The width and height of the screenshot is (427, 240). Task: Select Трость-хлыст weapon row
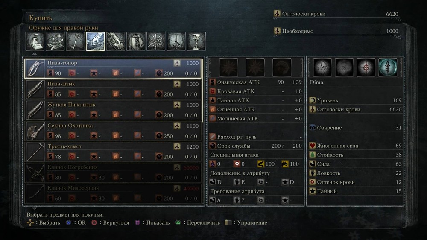(x=113, y=152)
